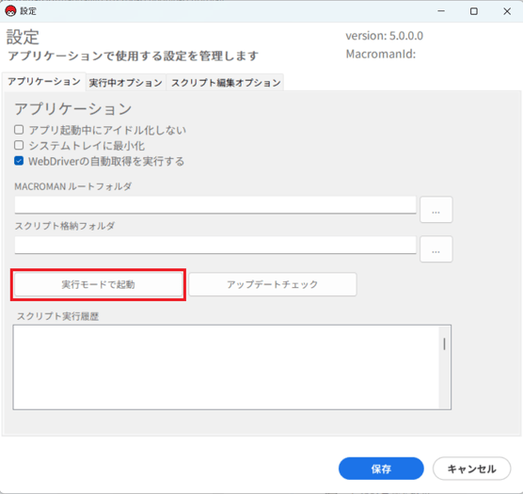Screen dimensions: 523x494
Task: Click the アップデートチェック button
Action: click(273, 284)
